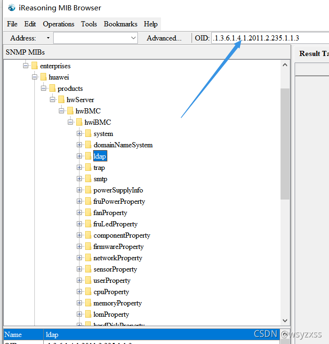
Task: Click the Name row showing ldap
Action: point(142,334)
